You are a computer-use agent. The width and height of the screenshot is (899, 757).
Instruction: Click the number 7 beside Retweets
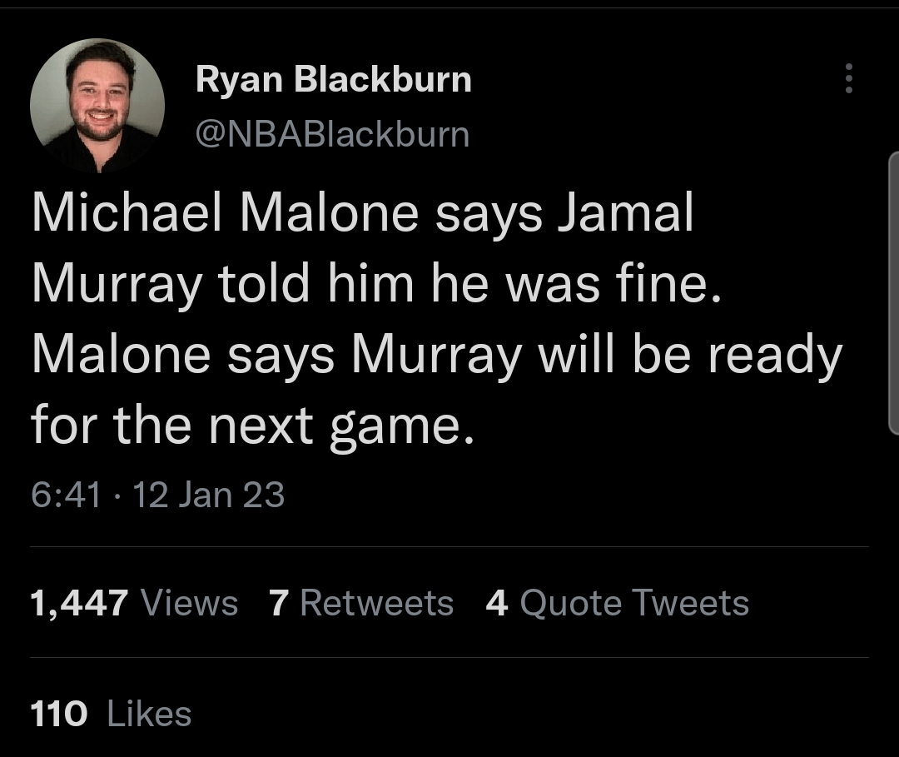(x=278, y=603)
